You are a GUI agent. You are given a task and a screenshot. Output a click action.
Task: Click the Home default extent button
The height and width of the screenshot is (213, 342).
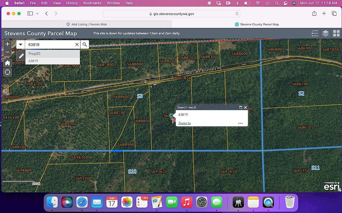[7, 63]
